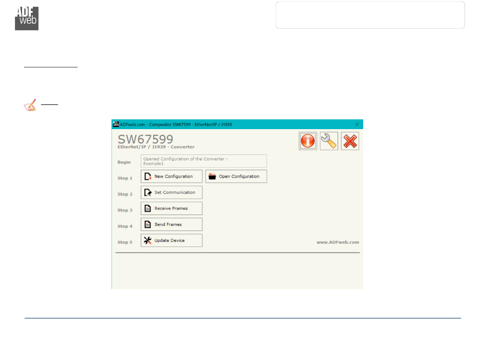
Task: Select the 'Step 1' label
Action: tap(125, 178)
